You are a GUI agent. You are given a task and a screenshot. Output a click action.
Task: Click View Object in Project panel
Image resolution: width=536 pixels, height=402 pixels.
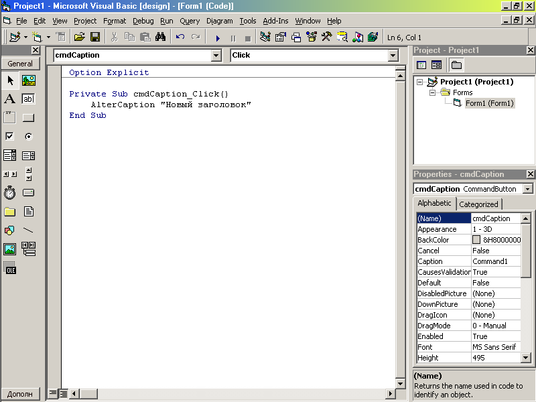tap(437, 65)
